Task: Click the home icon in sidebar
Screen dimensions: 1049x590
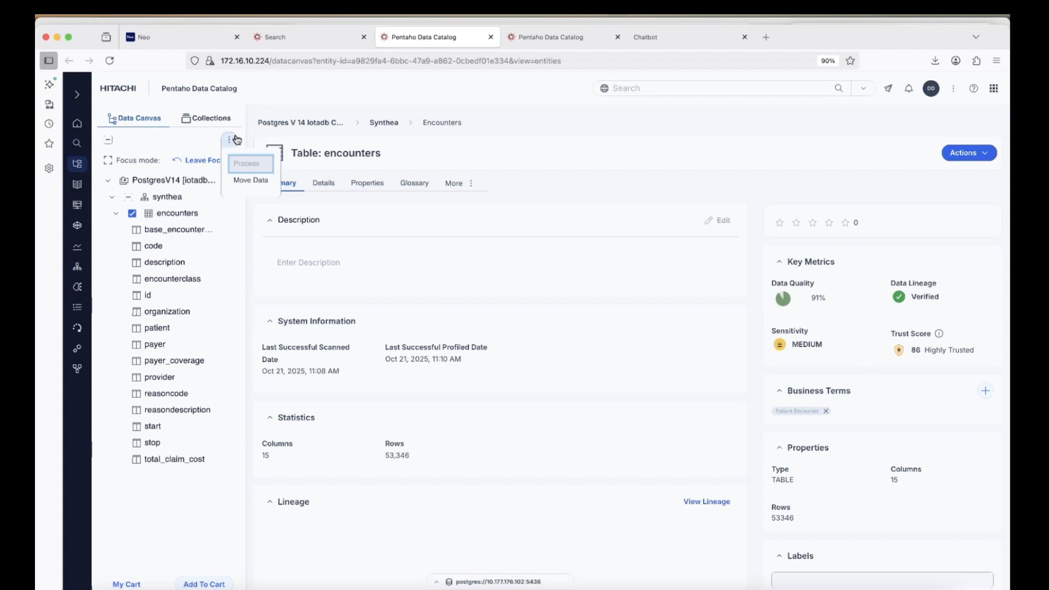Action: 77,123
